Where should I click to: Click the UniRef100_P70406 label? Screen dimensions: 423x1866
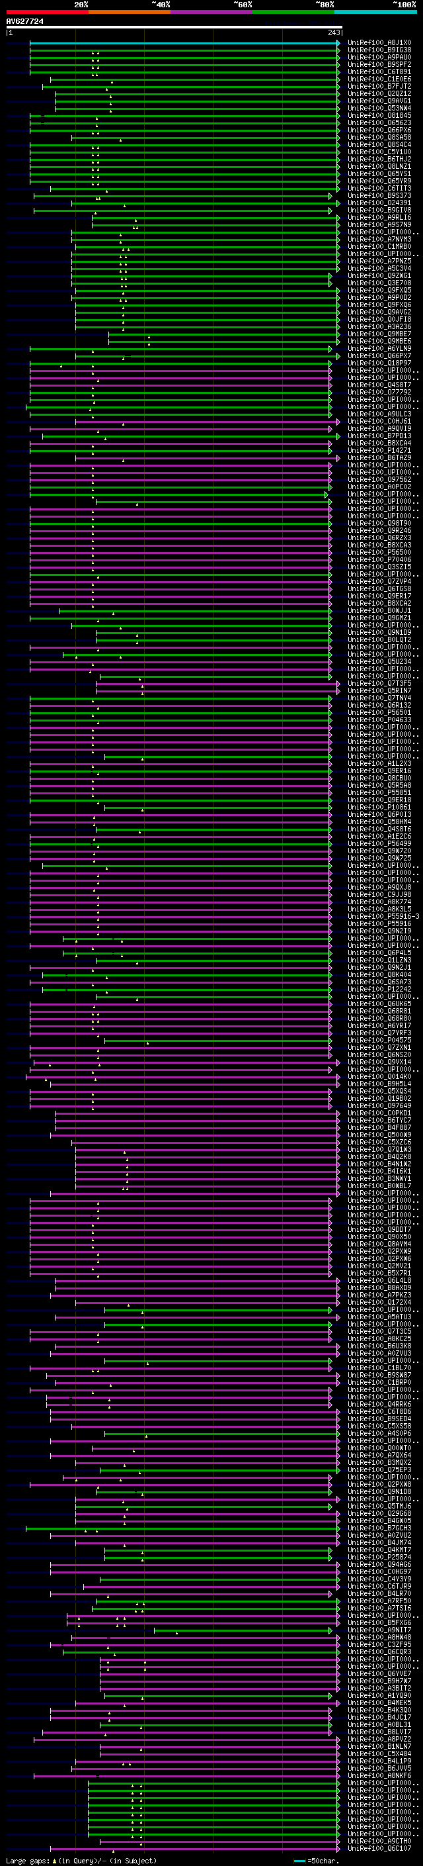(379, 560)
